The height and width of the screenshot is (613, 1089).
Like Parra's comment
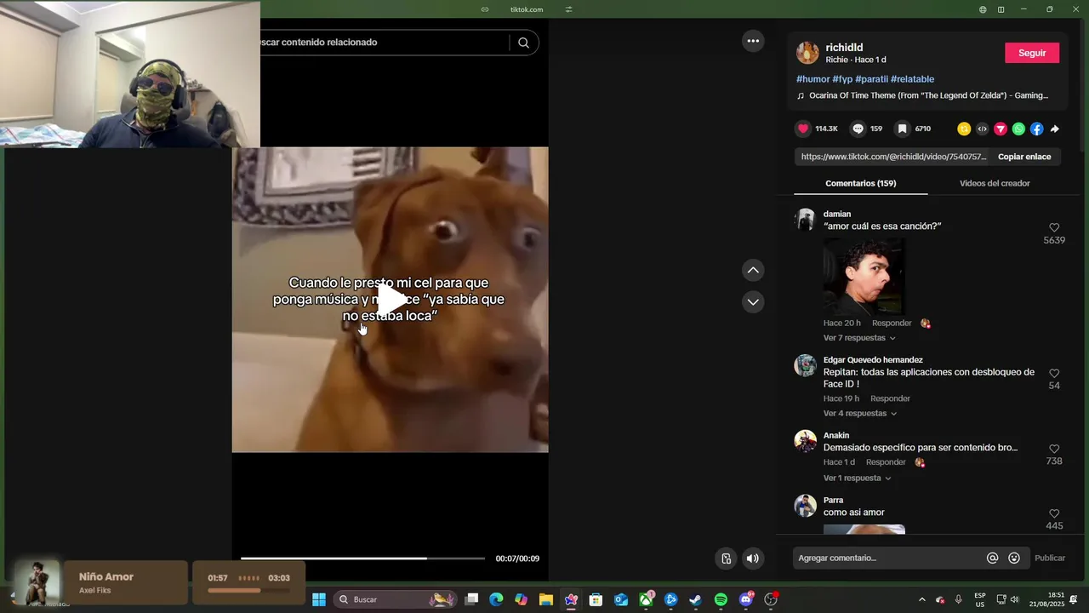coord(1054,513)
